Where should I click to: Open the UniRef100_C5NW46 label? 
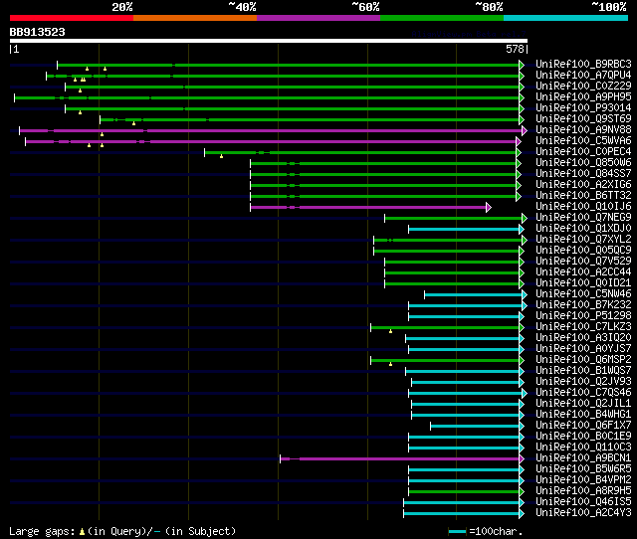(583, 294)
